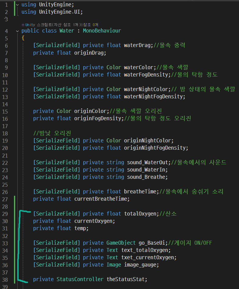Image resolution: width=239 pixels, height=289 pixels.
Task: Click the '//물속에서의 사운드' comment
Action: (x=199, y=162)
